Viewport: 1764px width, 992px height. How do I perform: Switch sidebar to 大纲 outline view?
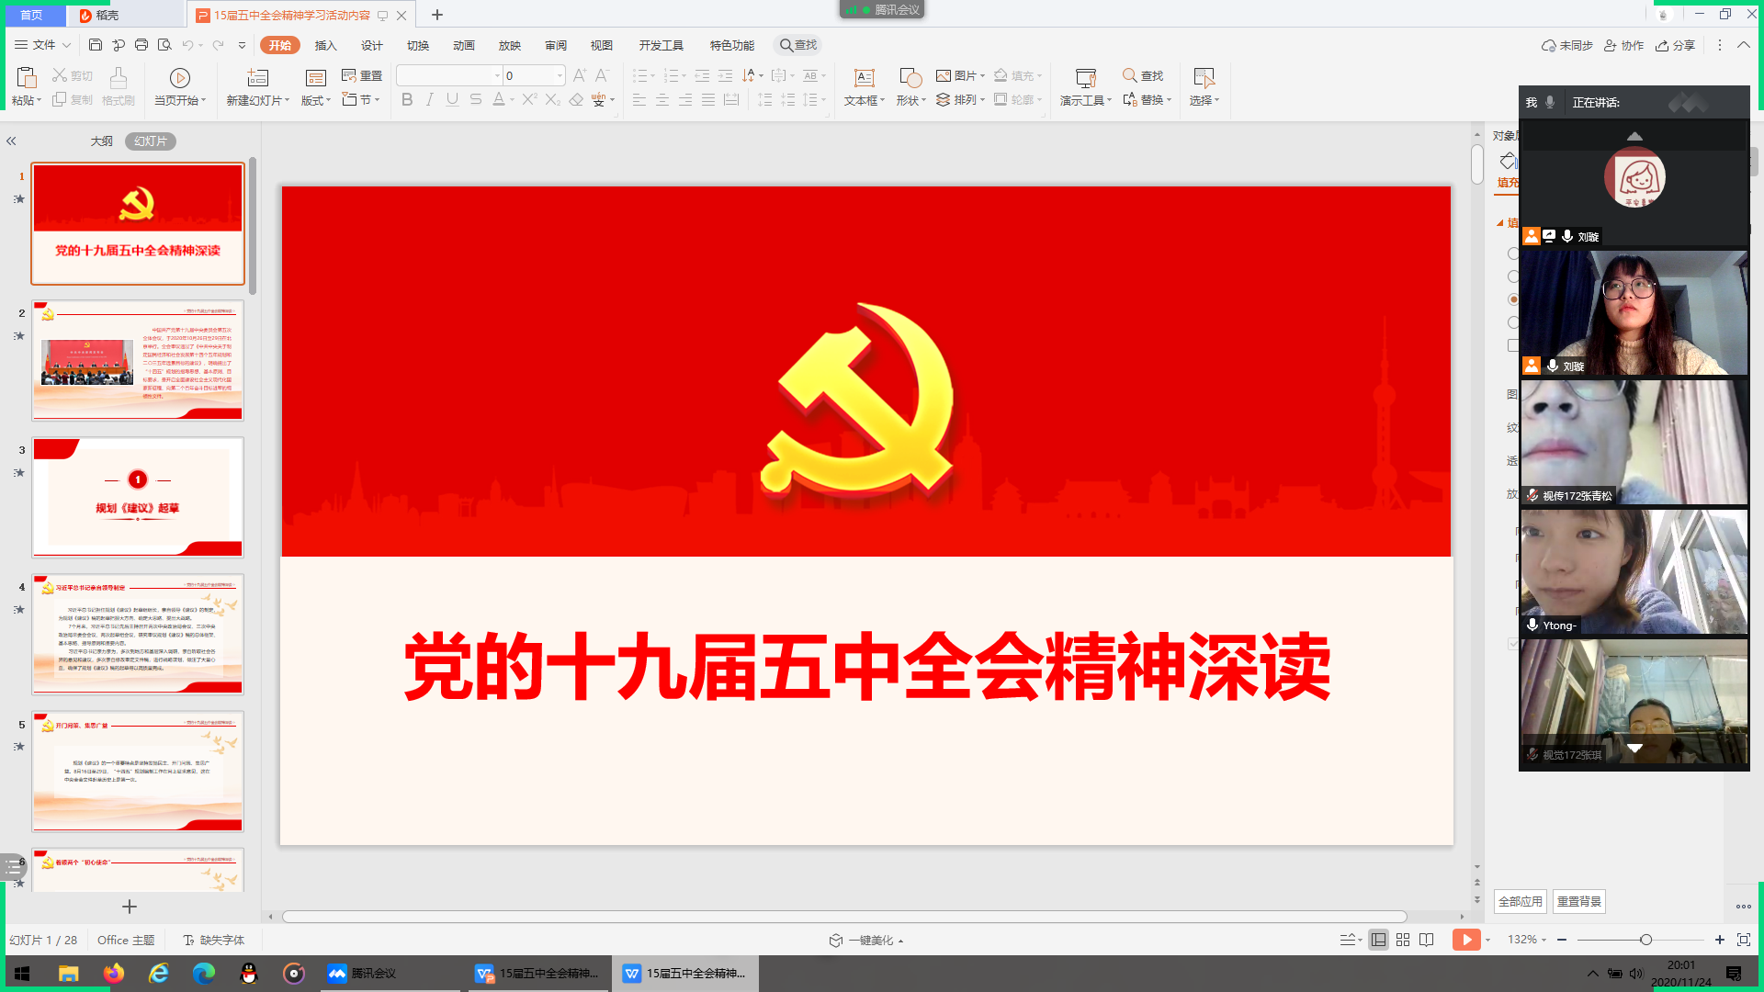pyautogui.click(x=101, y=141)
